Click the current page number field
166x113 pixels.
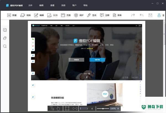click(83, 109)
